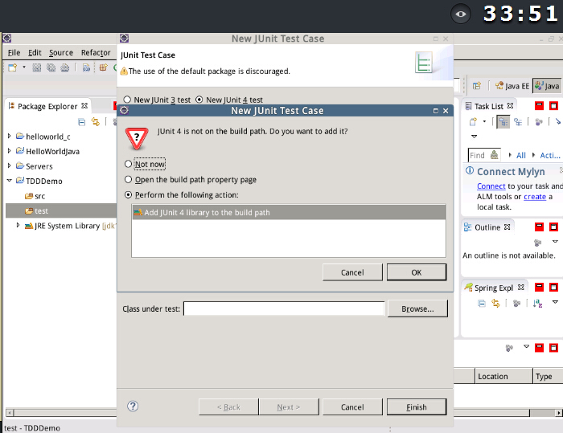This screenshot has width=563, height=433.
Task: Expand the helloworld_c project
Action: tap(10, 136)
